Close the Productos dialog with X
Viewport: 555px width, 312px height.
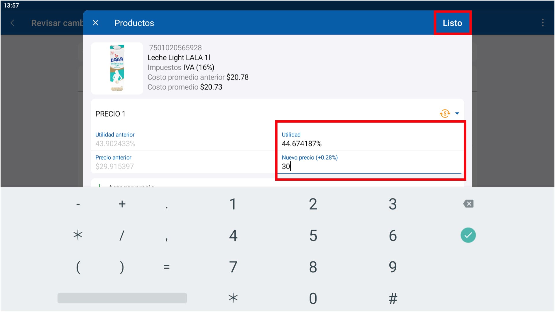[x=95, y=23]
